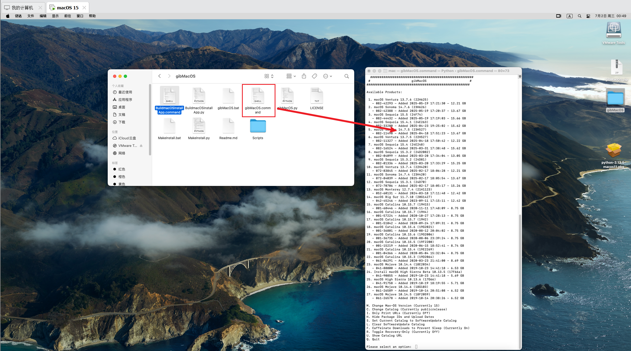This screenshot has height=351, width=631.
Task: Eject VMware Tools volume in sidebar
Action: pyautogui.click(x=141, y=146)
